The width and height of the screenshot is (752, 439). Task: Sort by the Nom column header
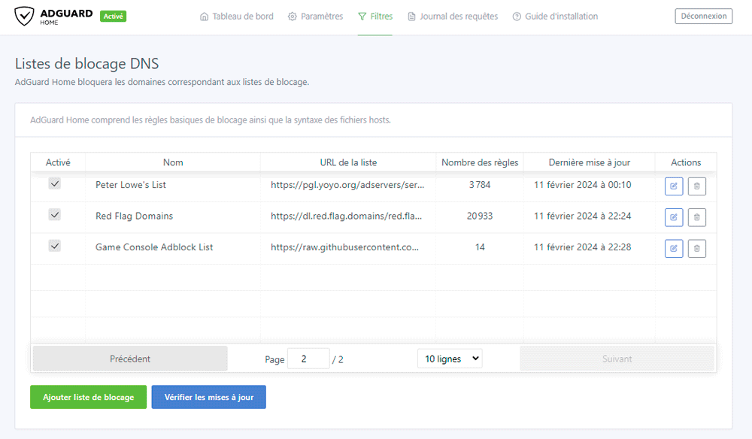pyautogui.click(x=173, y=162)
